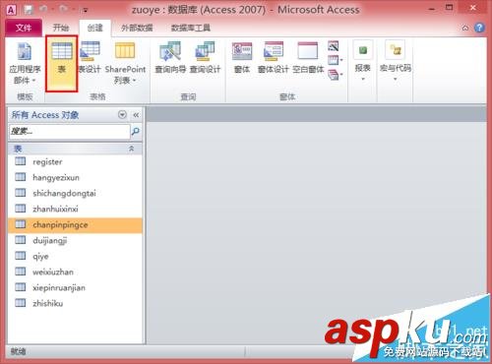
Task: Select the hangyezixun table
Action: [x=75, y=177]
